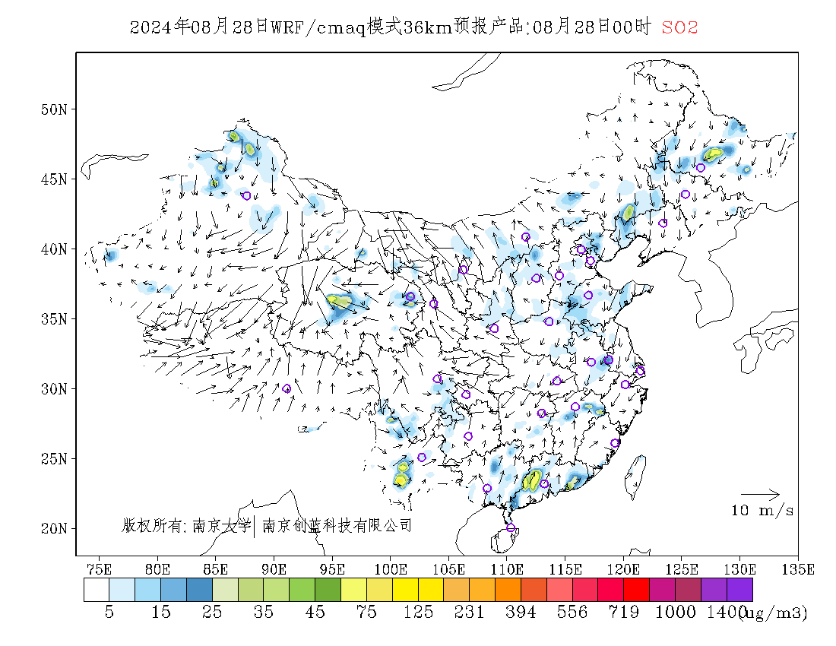Viewport: 836px width, 646px height.
Task: Click the legend value 5
Action: (109, 612)
